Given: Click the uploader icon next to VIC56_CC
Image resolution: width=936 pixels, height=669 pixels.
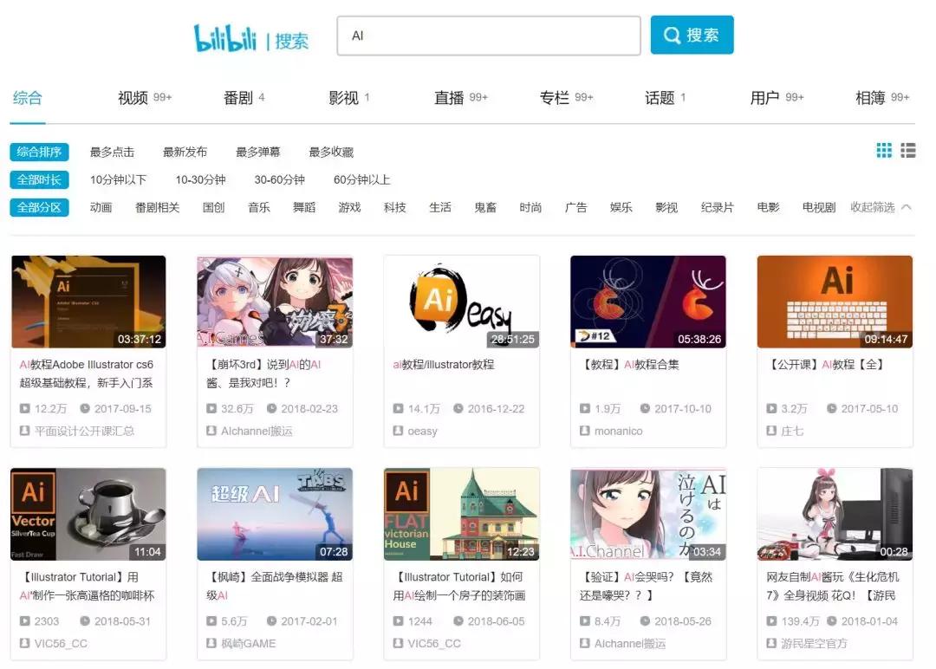Looking at the screenshot, I should (x=23, y=643).
